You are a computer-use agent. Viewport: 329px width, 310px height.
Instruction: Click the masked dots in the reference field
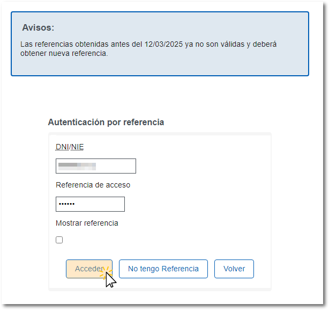click(x=68, y=205)
